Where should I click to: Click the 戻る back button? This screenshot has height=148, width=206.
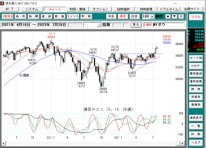coord(136,25)
